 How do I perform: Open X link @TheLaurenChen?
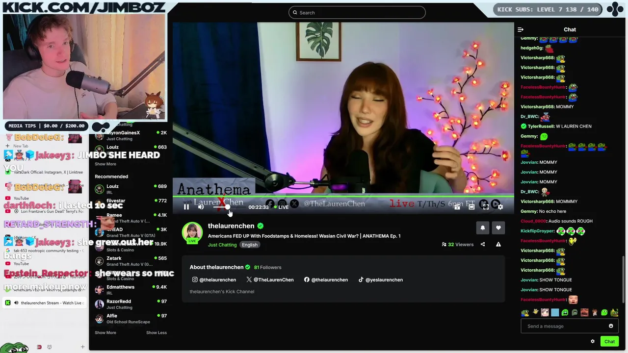tap(270, 279)
